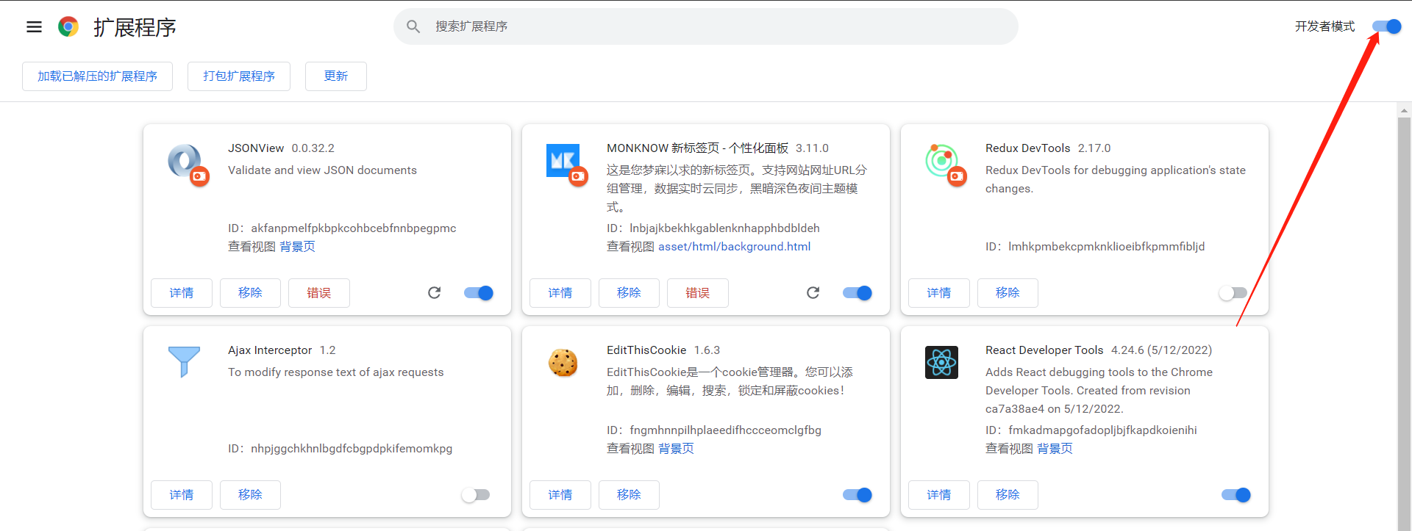The image size is (1412, 531).
Task: Click the JSONView extension icon
Action: click(x=188, y=165)
